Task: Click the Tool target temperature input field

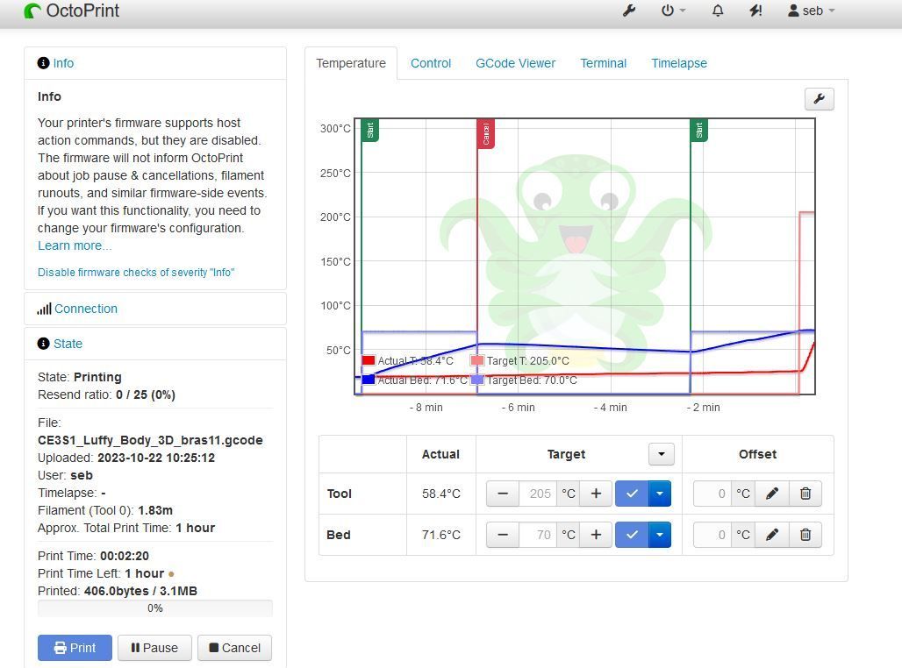Action: pos(538,494)
